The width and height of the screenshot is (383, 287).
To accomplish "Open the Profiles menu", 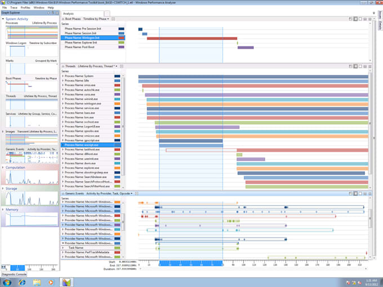I will click(x=25, y=7).
